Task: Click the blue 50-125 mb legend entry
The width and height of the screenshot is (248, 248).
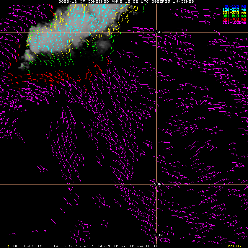Action: [x=235, y=6]
